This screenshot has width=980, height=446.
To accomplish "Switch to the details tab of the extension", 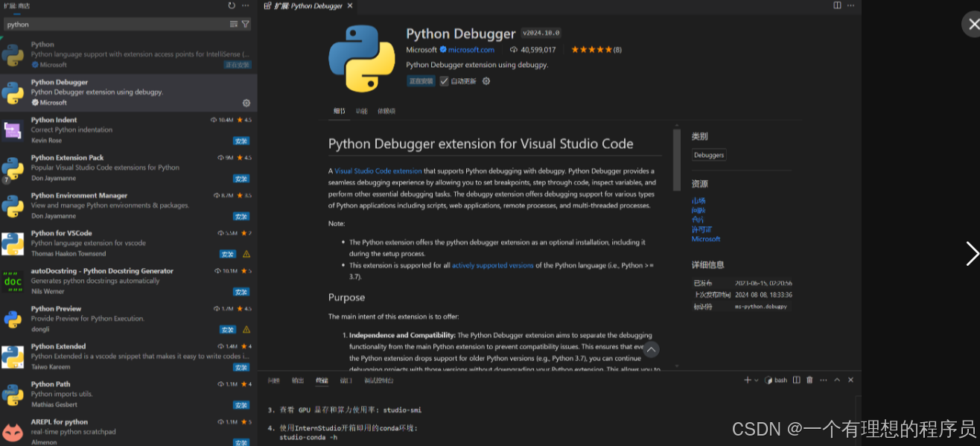I will pos(339,111).
